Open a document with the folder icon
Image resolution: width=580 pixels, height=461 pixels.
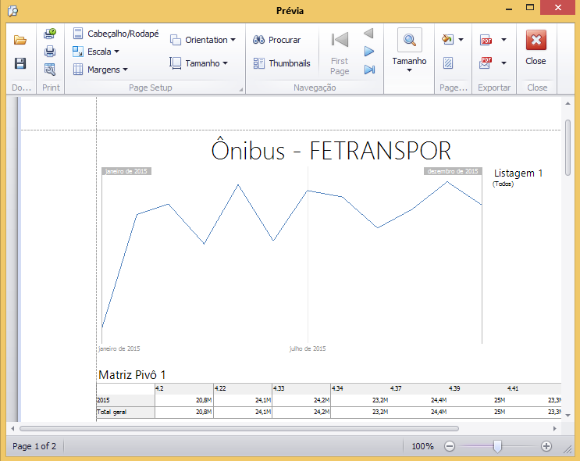[20, 40]
